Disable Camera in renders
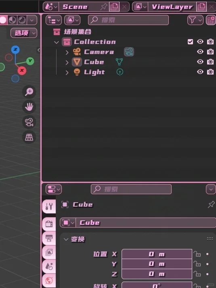Viewport: 216px width, 288px height. pos(210,52)
